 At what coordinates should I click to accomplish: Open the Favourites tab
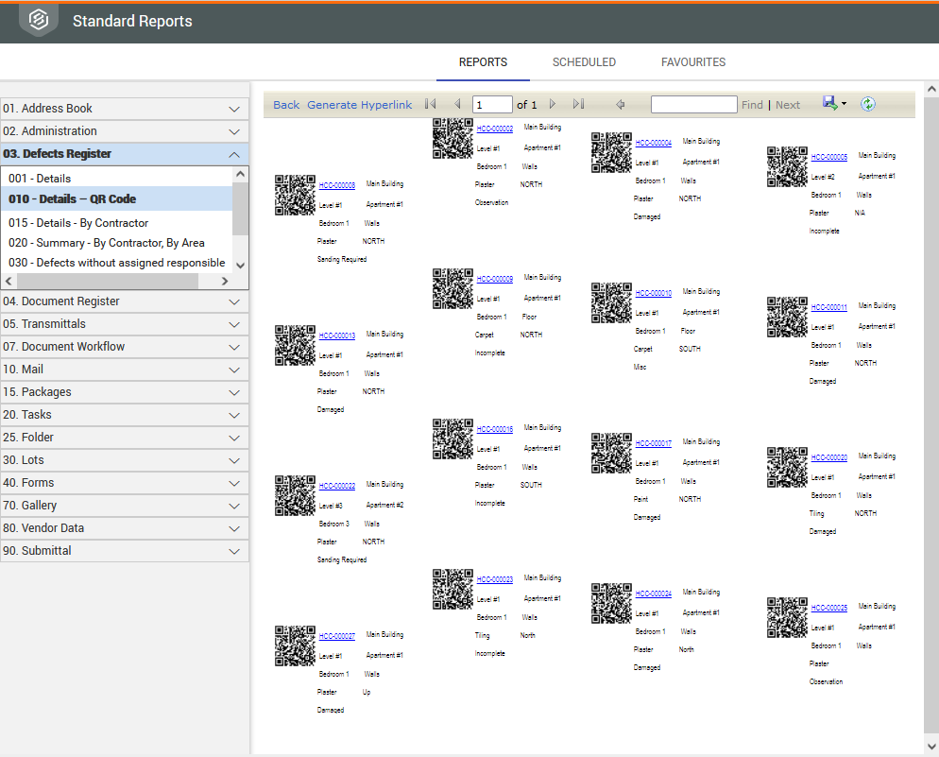click(692, 62)
